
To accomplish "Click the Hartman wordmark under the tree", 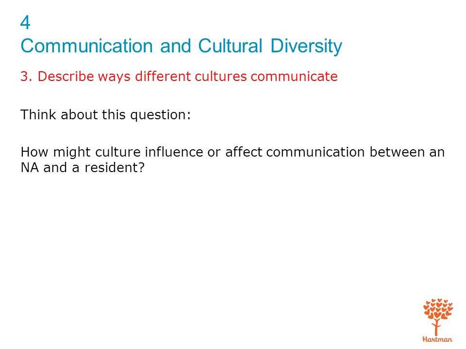I will pos(437,339).
